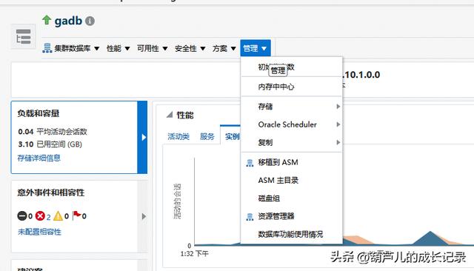
Task: Click blue arrow on 负载和容量 card
Action: [143, 138]
